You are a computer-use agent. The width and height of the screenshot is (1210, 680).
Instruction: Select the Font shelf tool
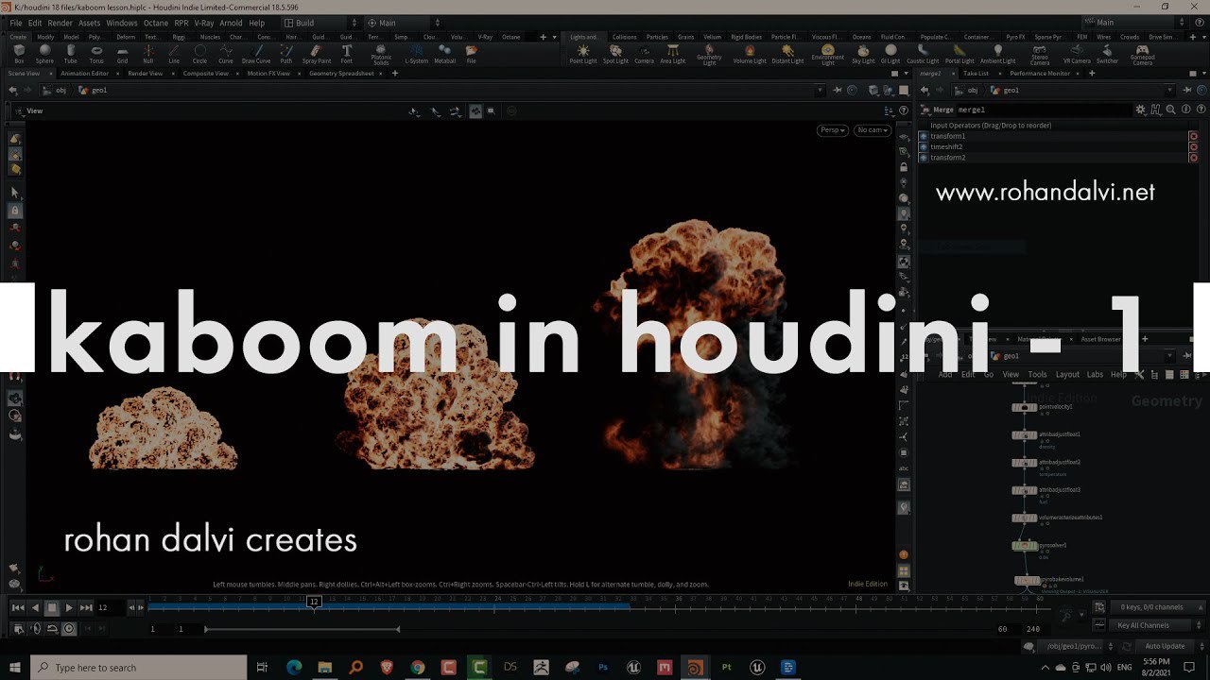(x=347, y=54)
